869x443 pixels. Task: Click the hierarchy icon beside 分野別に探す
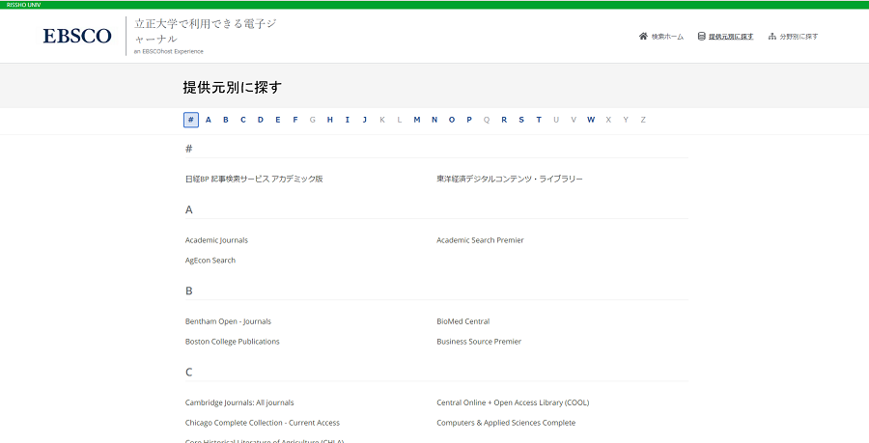pyautogui.click(x=772, y=37)
